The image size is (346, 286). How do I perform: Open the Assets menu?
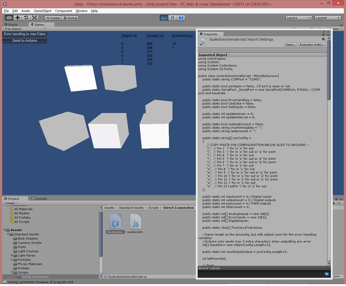coord(26,11)
